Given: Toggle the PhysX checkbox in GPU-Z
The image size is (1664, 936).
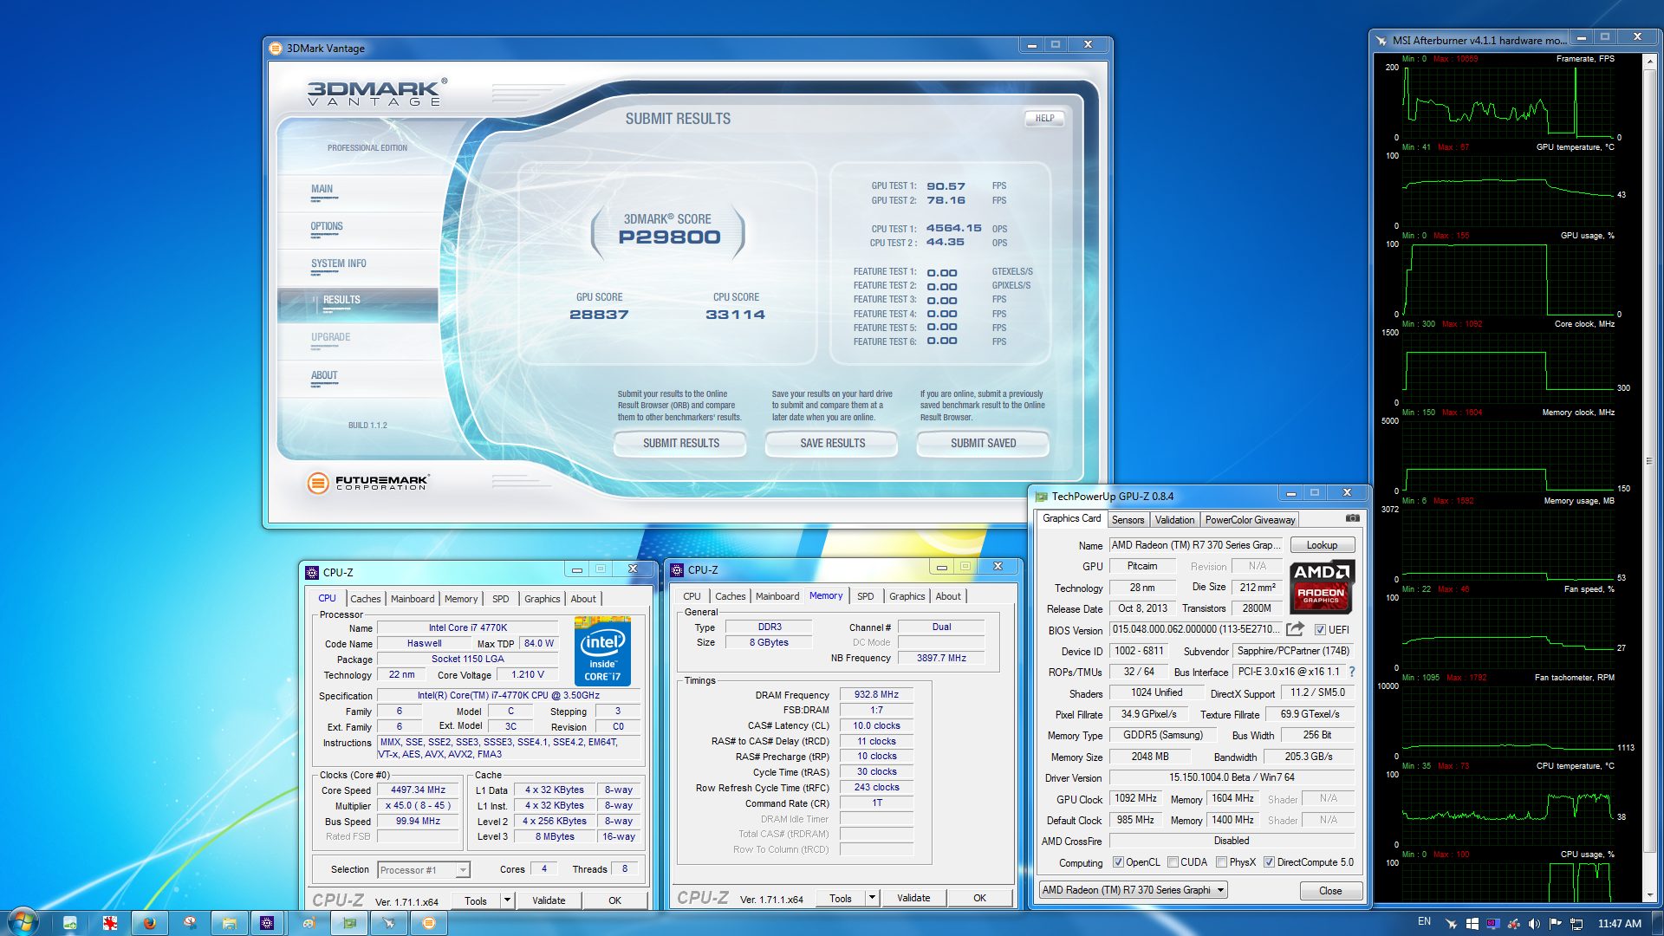Looking at the screenshot, I should pos(1221,862).
